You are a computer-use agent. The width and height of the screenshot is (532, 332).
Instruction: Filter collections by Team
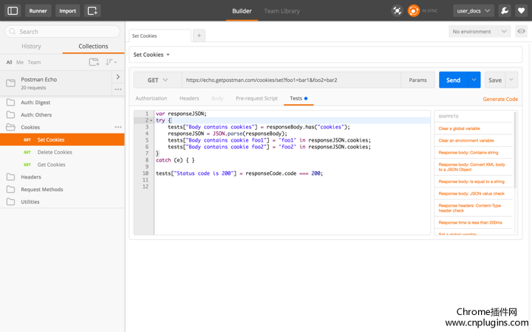coord(34,62)
